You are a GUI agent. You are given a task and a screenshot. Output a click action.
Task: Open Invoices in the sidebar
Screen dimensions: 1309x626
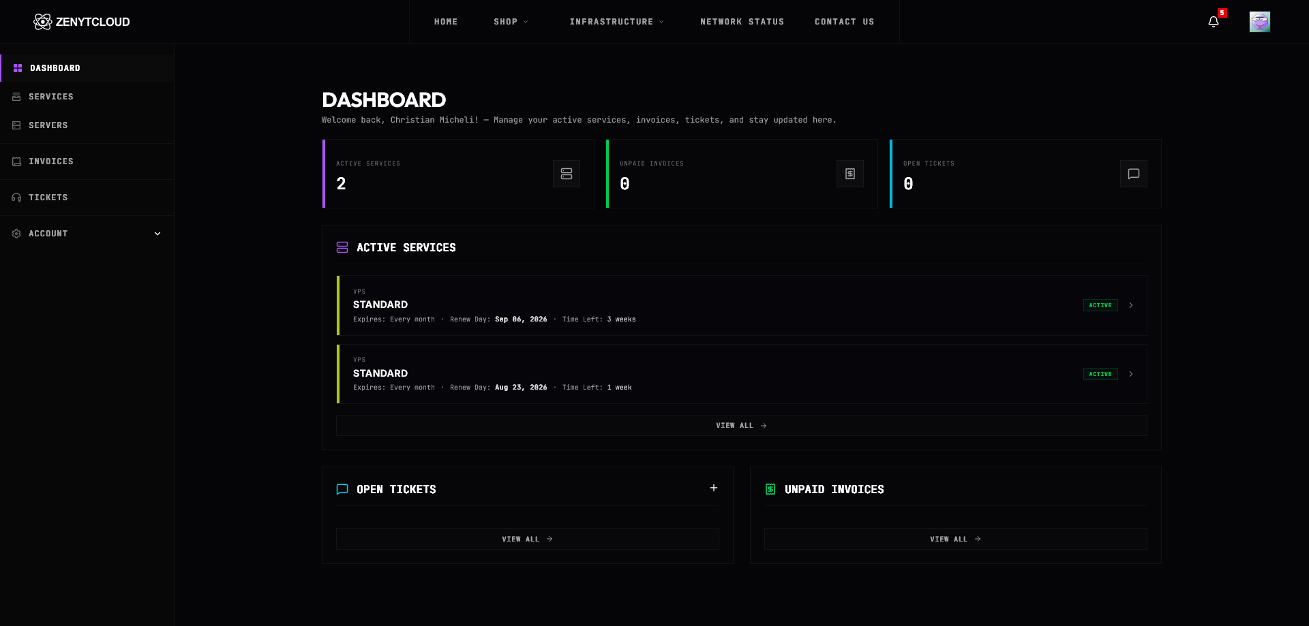point(87,161)
